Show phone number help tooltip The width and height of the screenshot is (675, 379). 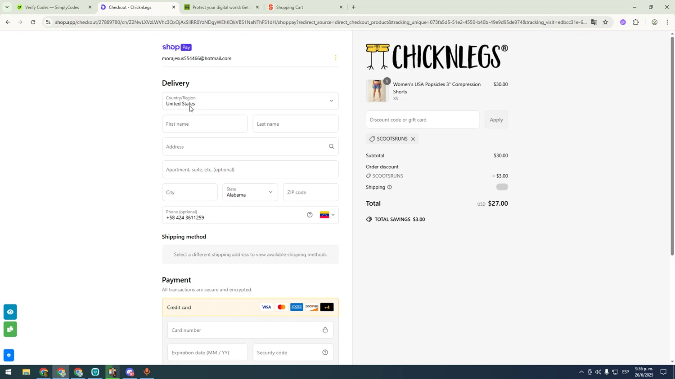pos(310,215)
